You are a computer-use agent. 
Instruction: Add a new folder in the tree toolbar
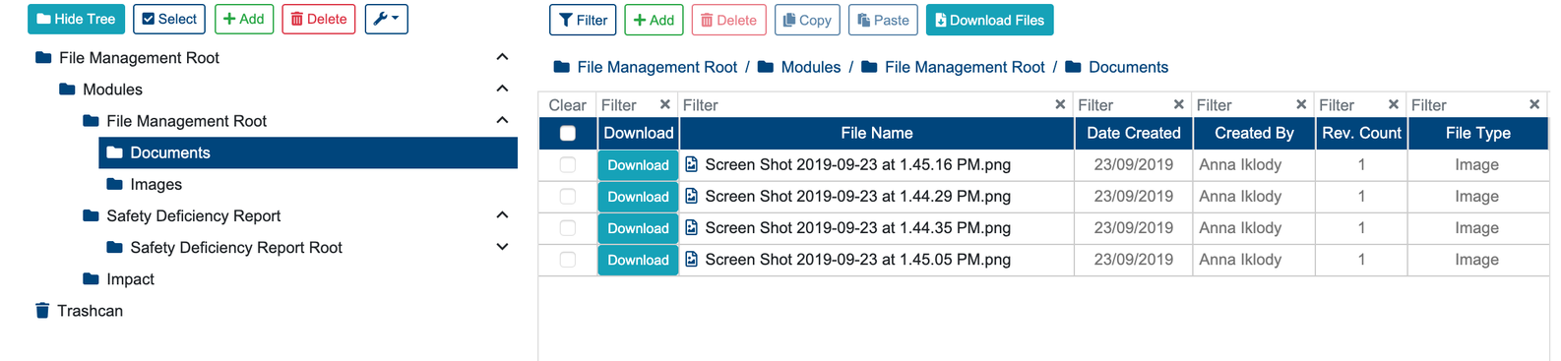click(244, 19)
